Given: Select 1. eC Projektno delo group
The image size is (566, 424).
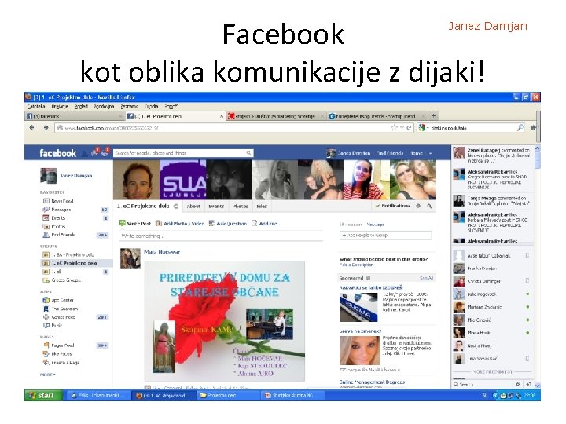Looking at the screenshot, I should tap(70, 263).
